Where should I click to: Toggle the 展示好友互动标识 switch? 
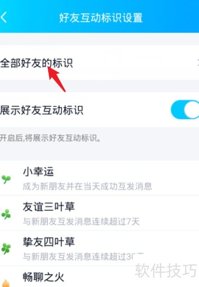point(185,110)
